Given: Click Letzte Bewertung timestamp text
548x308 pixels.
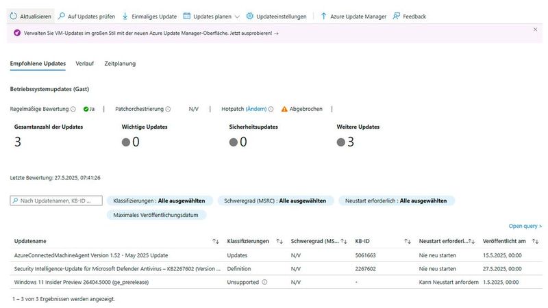Looking at the screenshot, I should pyautogui.click(x=55, y=178).
